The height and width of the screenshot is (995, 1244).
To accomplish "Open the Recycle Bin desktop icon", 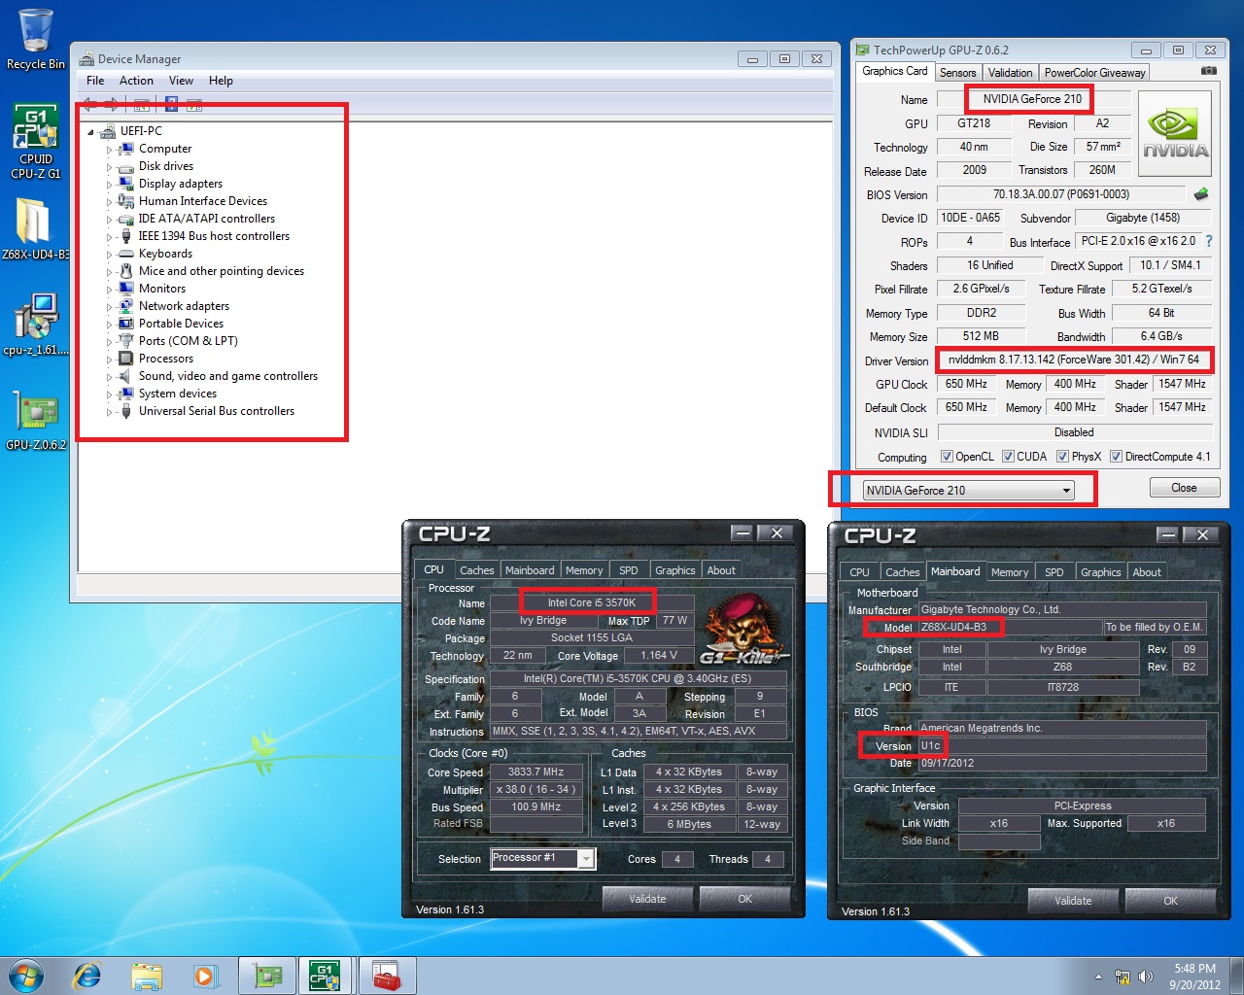I will [x=35, y=39].
